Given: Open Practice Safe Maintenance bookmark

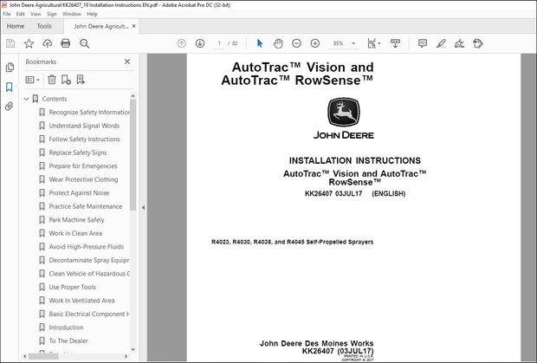Looking at the screenshot, I should (x=85, y=206).
